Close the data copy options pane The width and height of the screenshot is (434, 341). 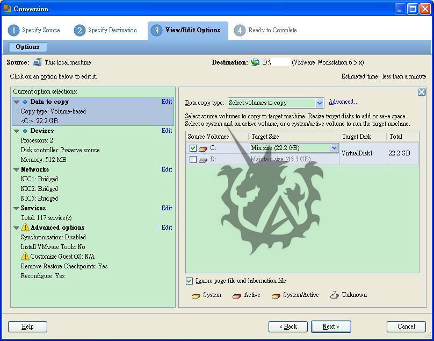click(x=422, y=92)
